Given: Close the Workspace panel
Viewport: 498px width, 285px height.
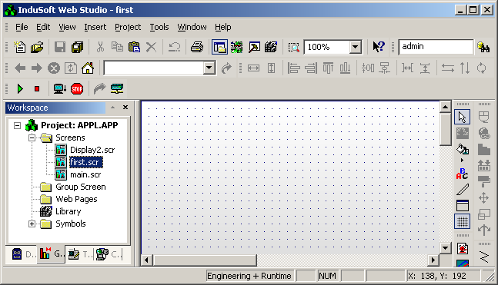Looking at the screenshot, I should [125, 108].
